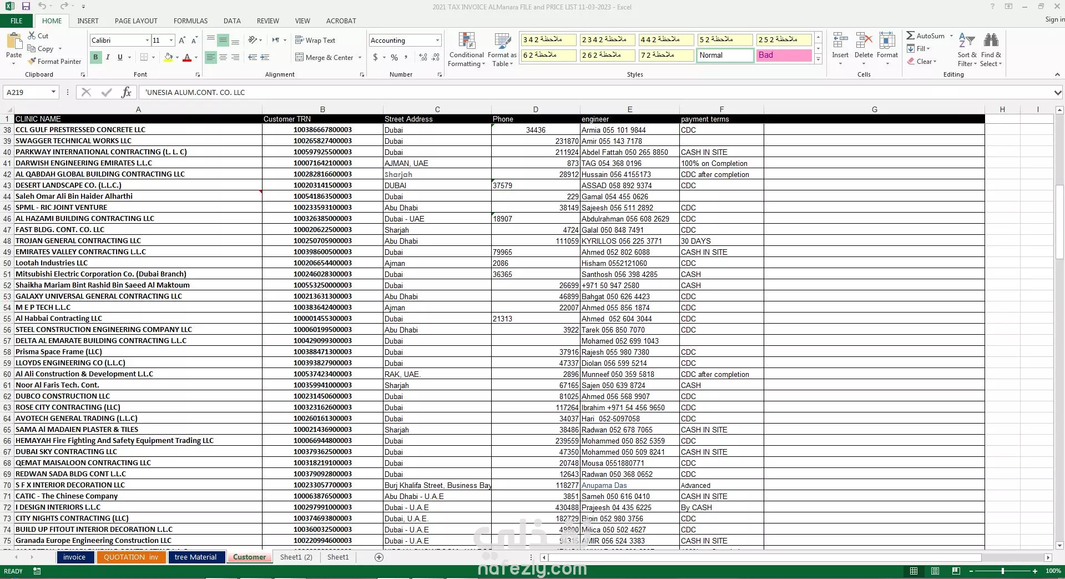
Task: Toggle Center horizontal alignment
Action: tap(223, 57)
